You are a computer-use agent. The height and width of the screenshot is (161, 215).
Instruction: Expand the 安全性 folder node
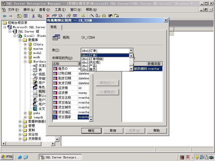click(20, 134)
